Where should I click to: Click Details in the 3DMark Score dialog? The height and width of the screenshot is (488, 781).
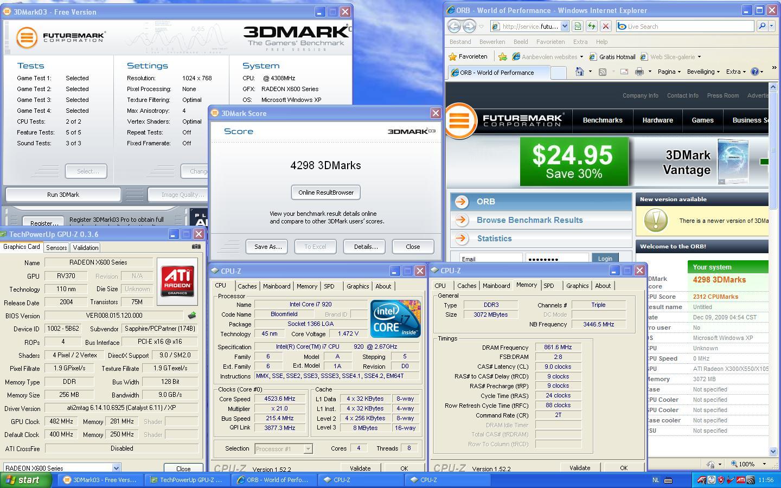click(x=366, y=247)
